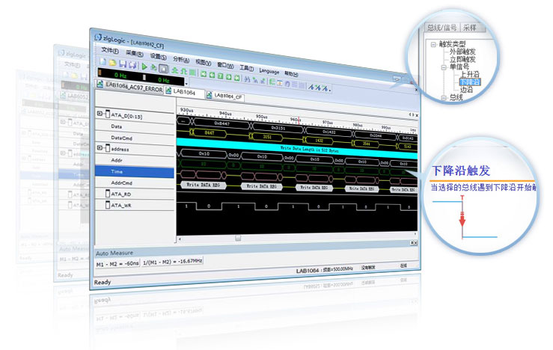
Task: Select 边沿 edge trigger item
Action: [x=467, y=90]
